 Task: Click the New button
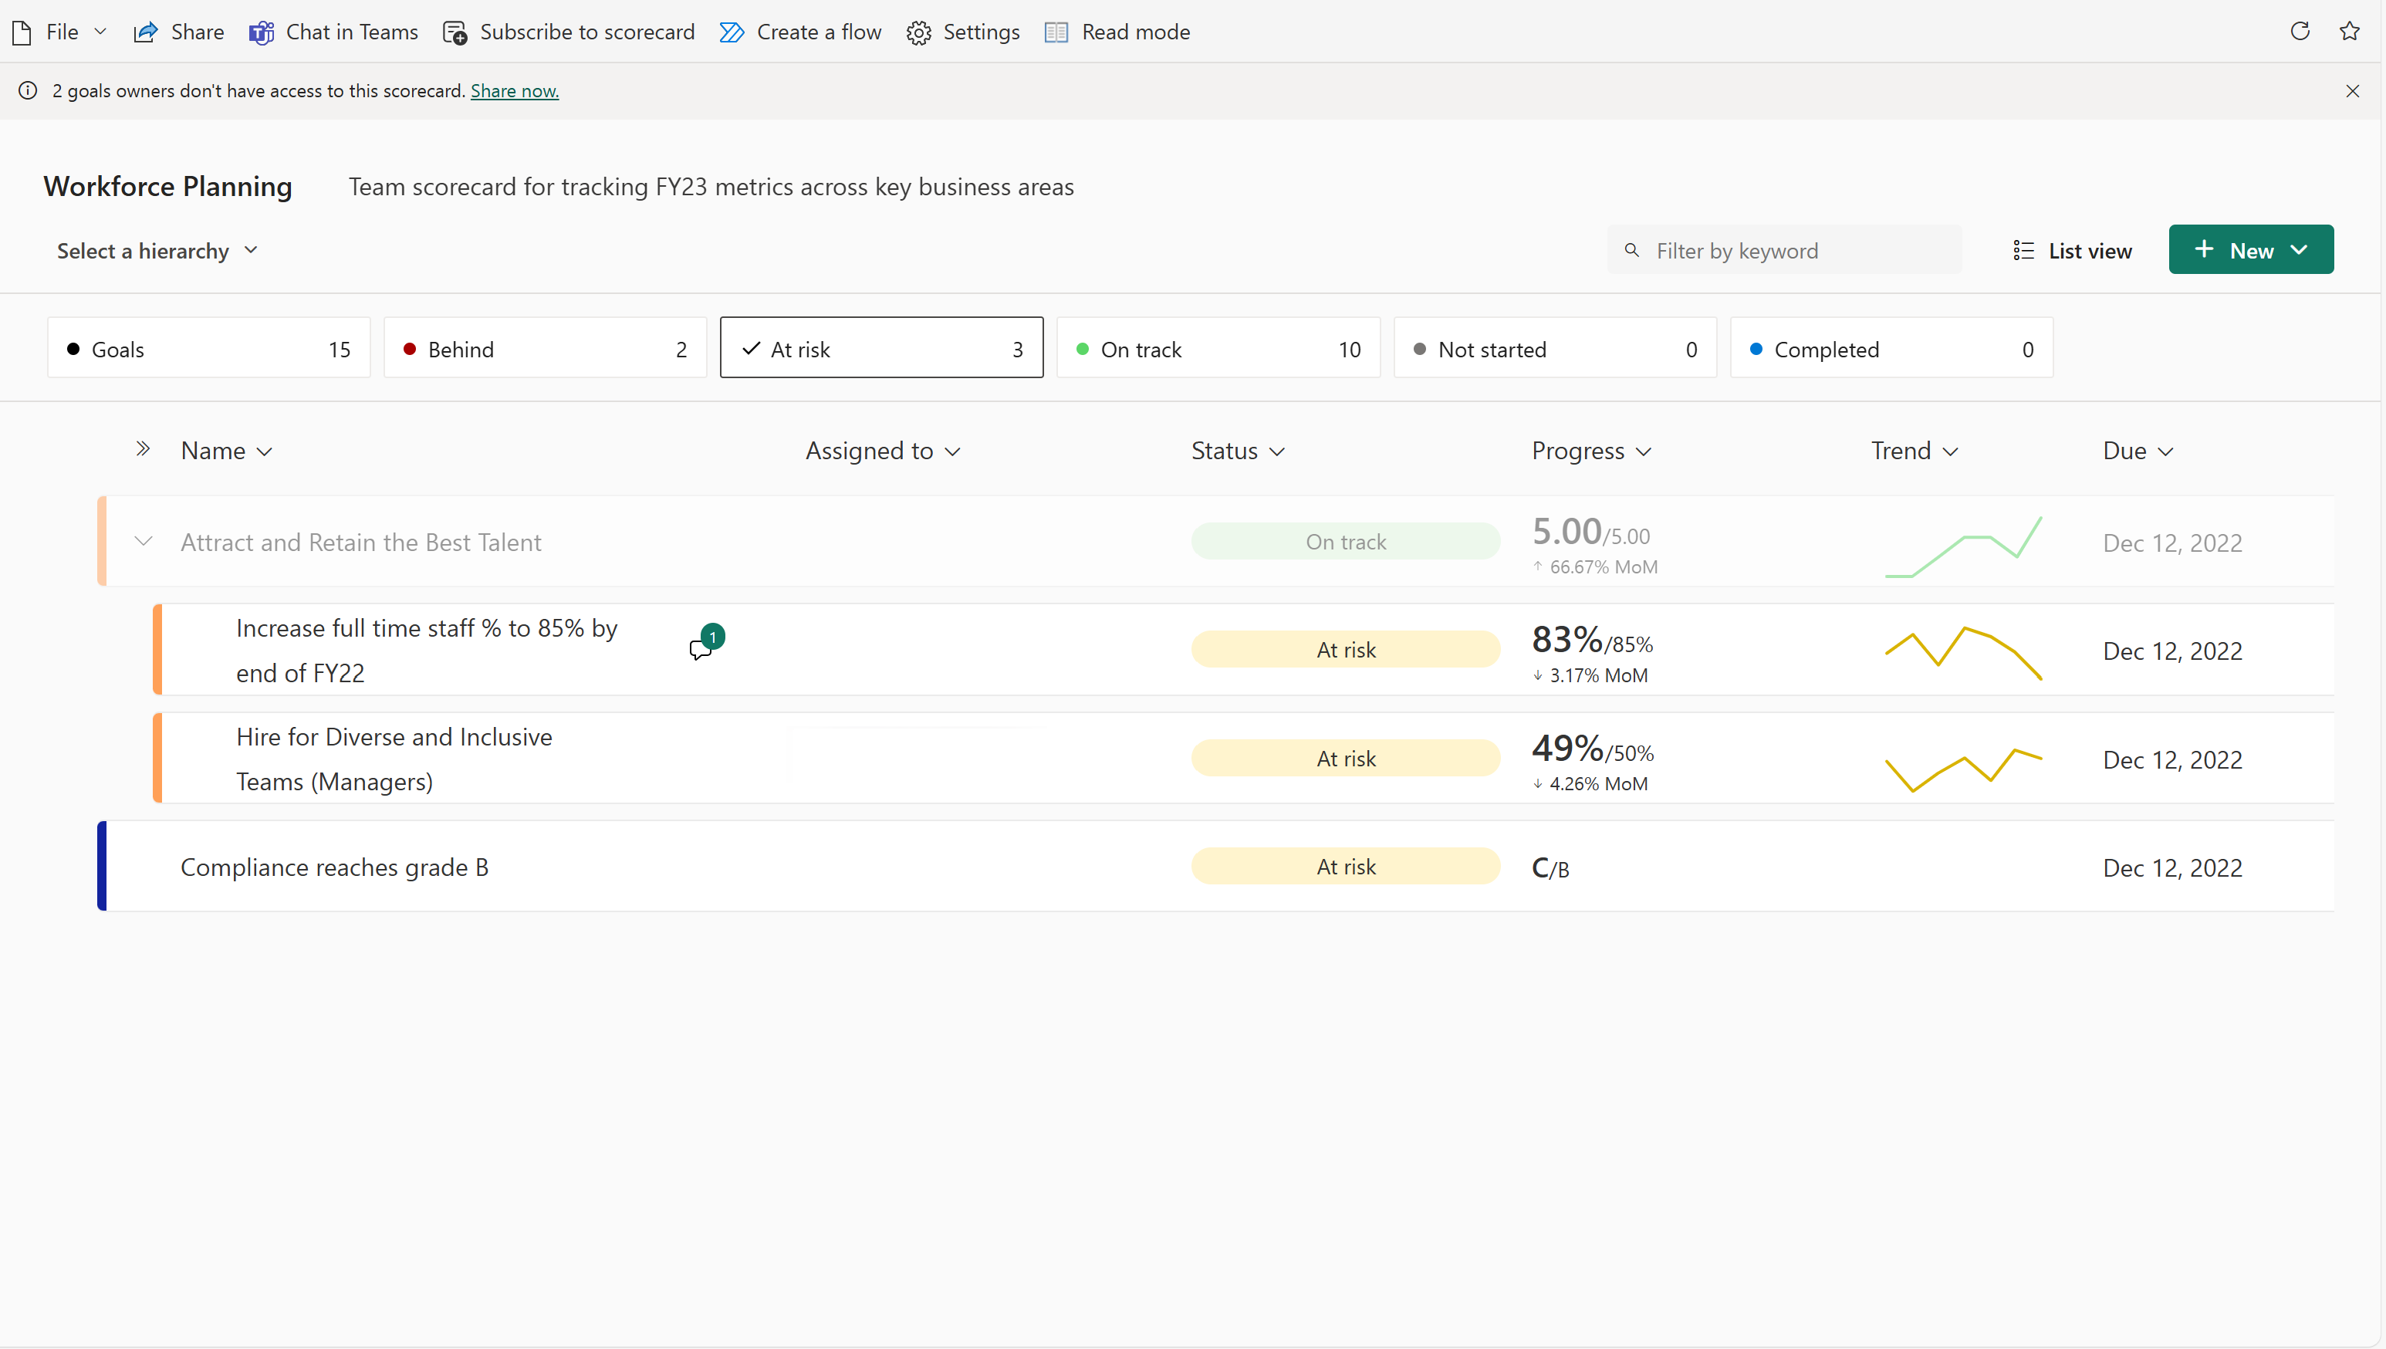pyautogui.click(x=2252, y=249)
